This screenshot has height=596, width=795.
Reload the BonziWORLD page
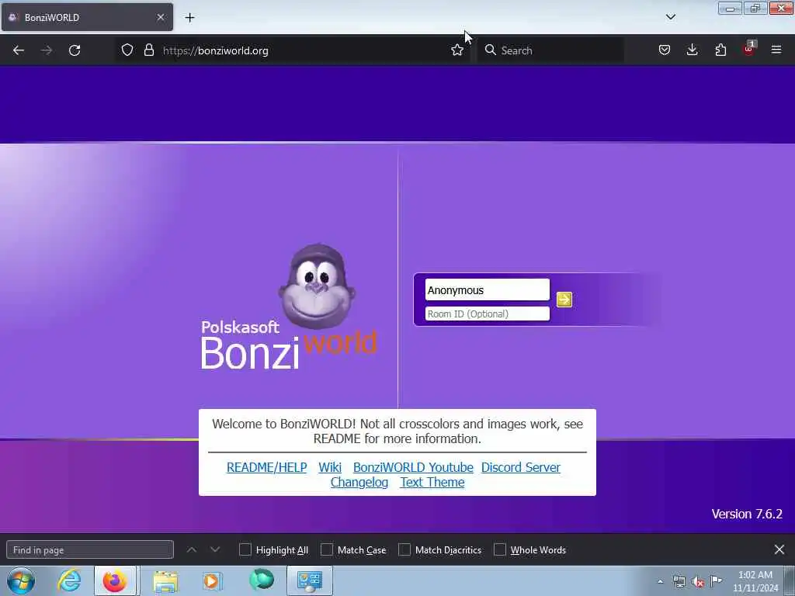pyautogui.click(x=75, y=50)
